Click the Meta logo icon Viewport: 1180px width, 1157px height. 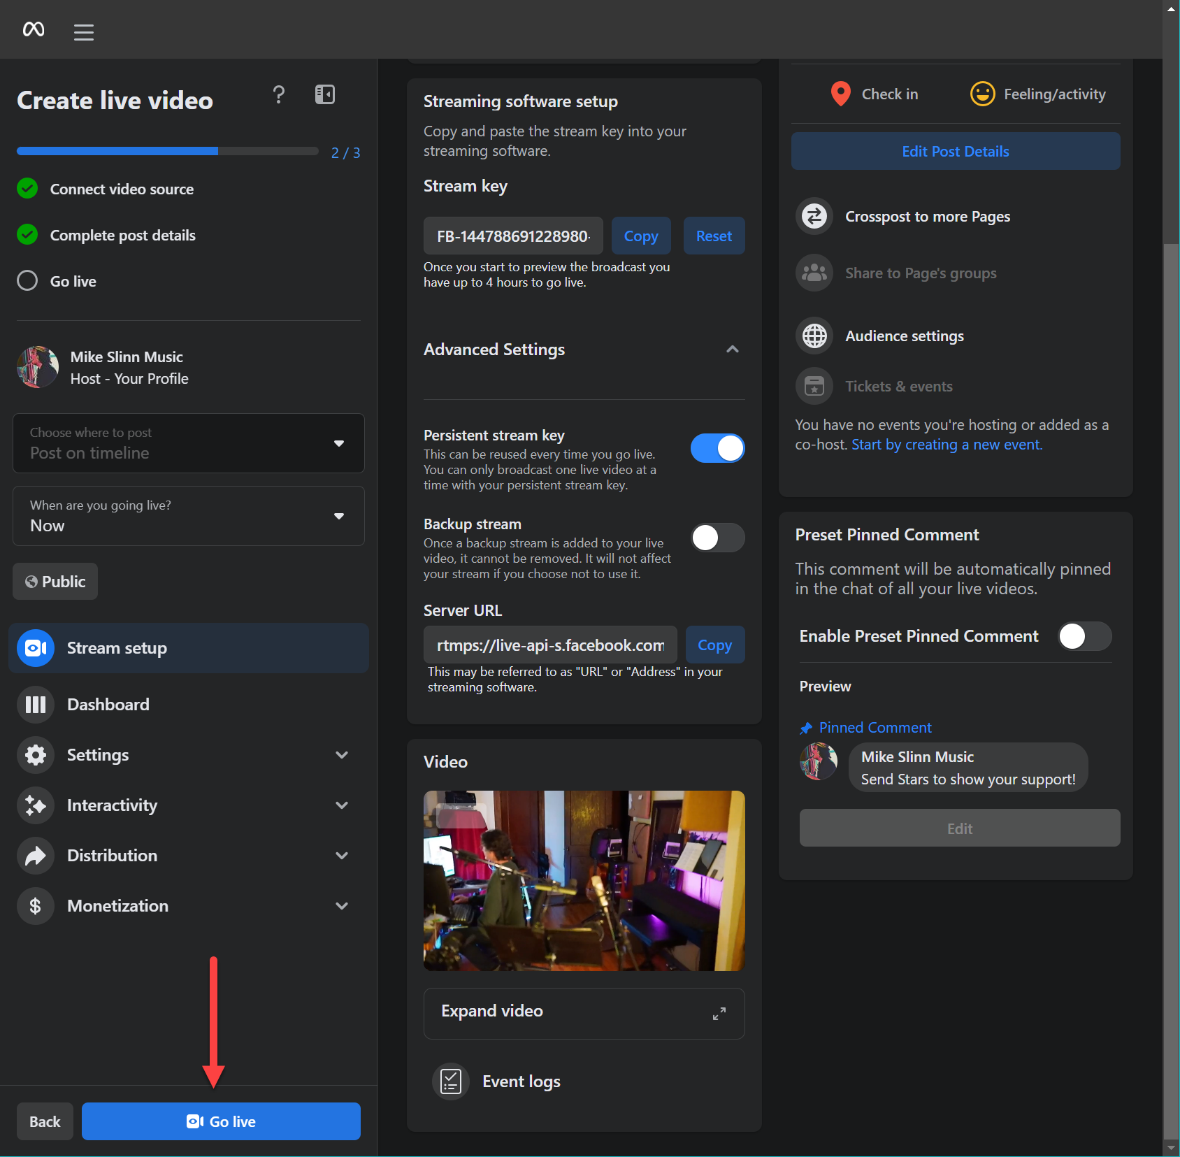[34, 29]
